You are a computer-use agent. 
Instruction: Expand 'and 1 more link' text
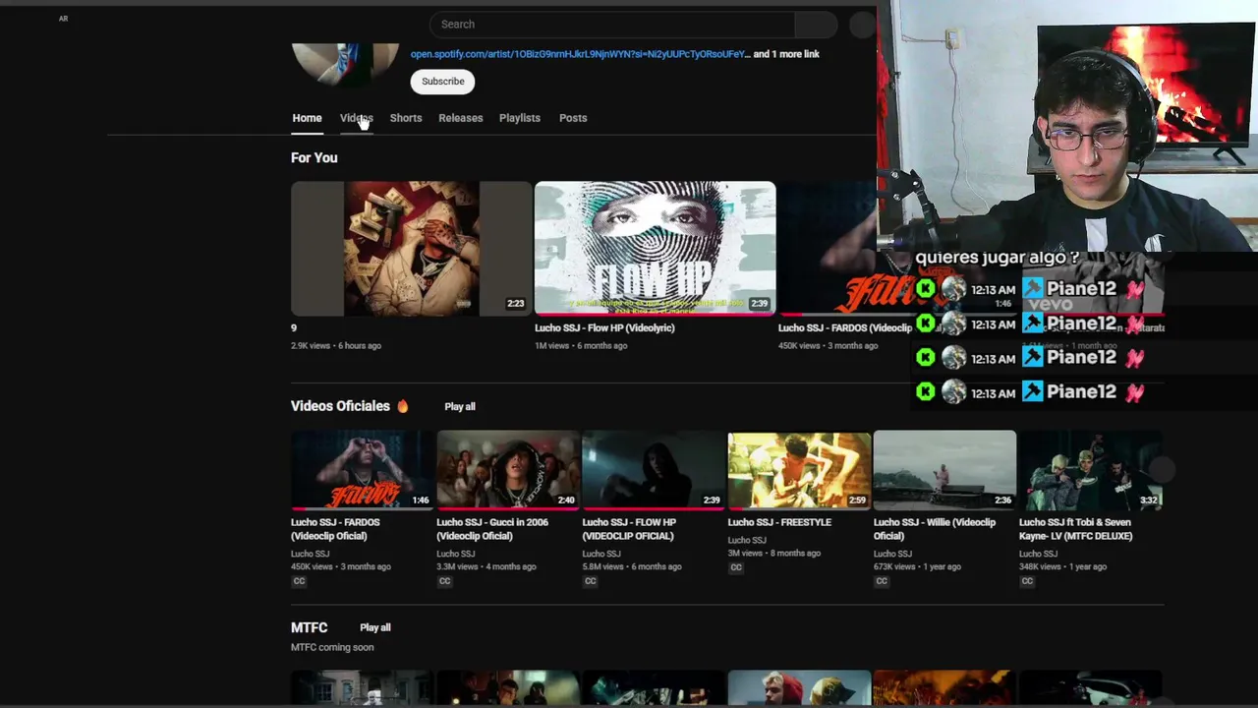coord(786,54)
